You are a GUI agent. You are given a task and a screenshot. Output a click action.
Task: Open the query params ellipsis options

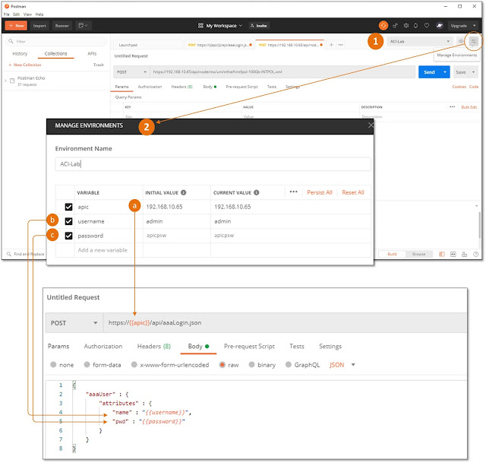453,106
